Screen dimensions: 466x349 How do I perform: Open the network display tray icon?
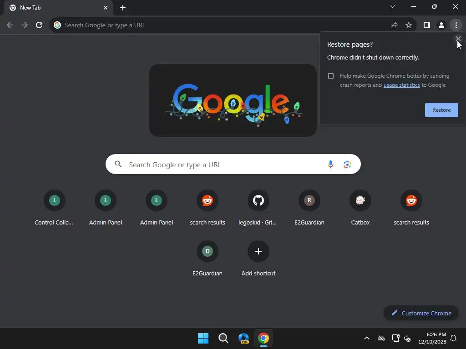[395, 338]
